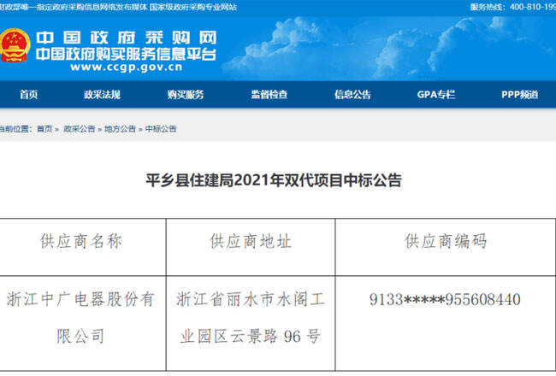Open the PPP频道 channel

click(x=519, y=95)
